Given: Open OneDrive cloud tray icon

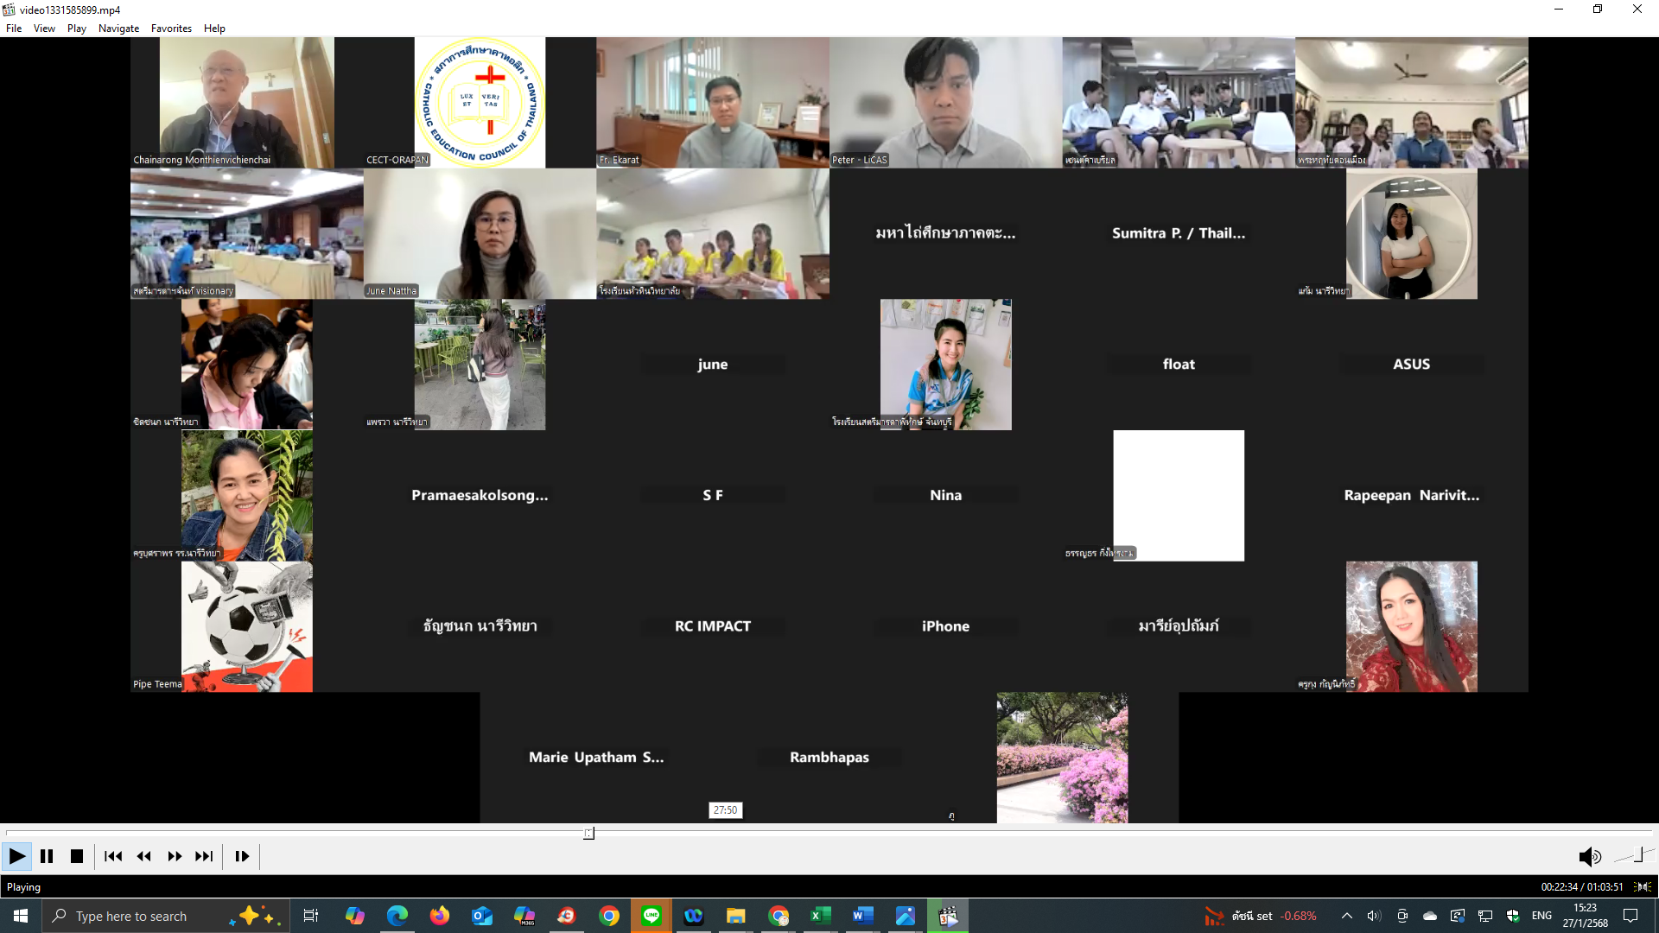Looking at the screenshot, I should [1430, 916].
